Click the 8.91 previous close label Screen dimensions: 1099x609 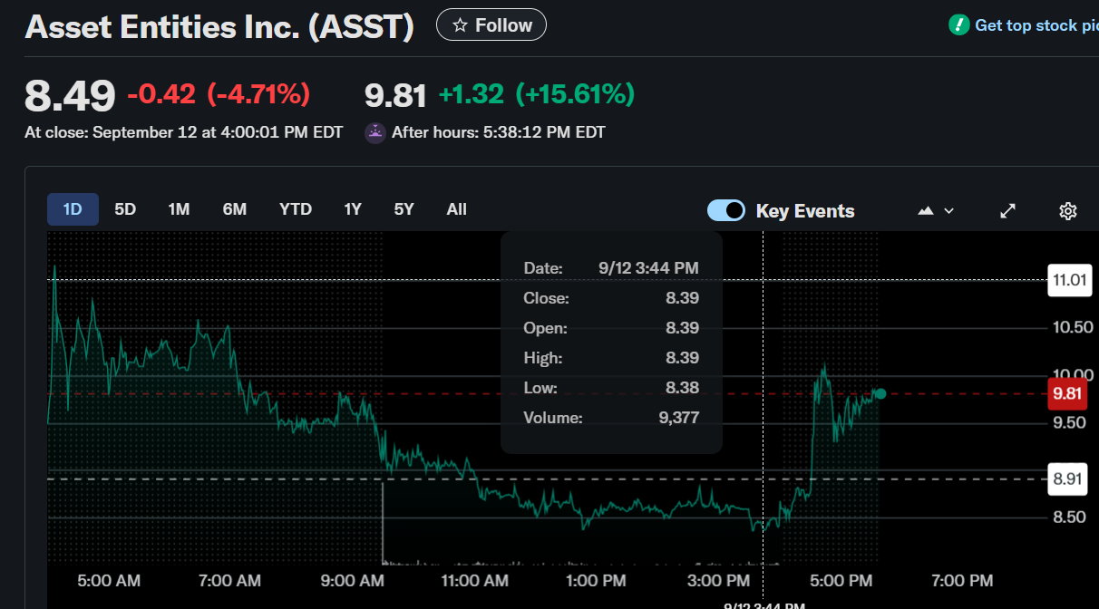(1069, 479)
